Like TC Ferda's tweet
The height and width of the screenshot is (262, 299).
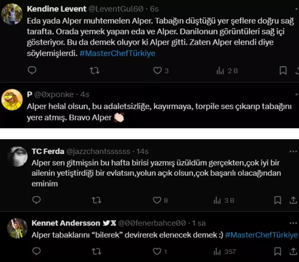(157, 200)
